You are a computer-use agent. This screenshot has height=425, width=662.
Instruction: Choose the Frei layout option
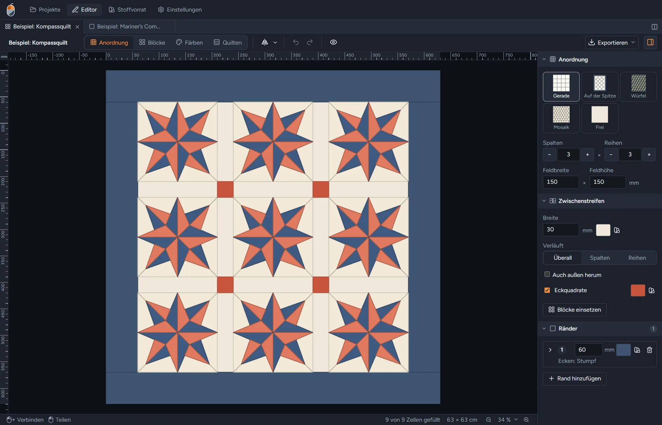[x=600, y=118]
